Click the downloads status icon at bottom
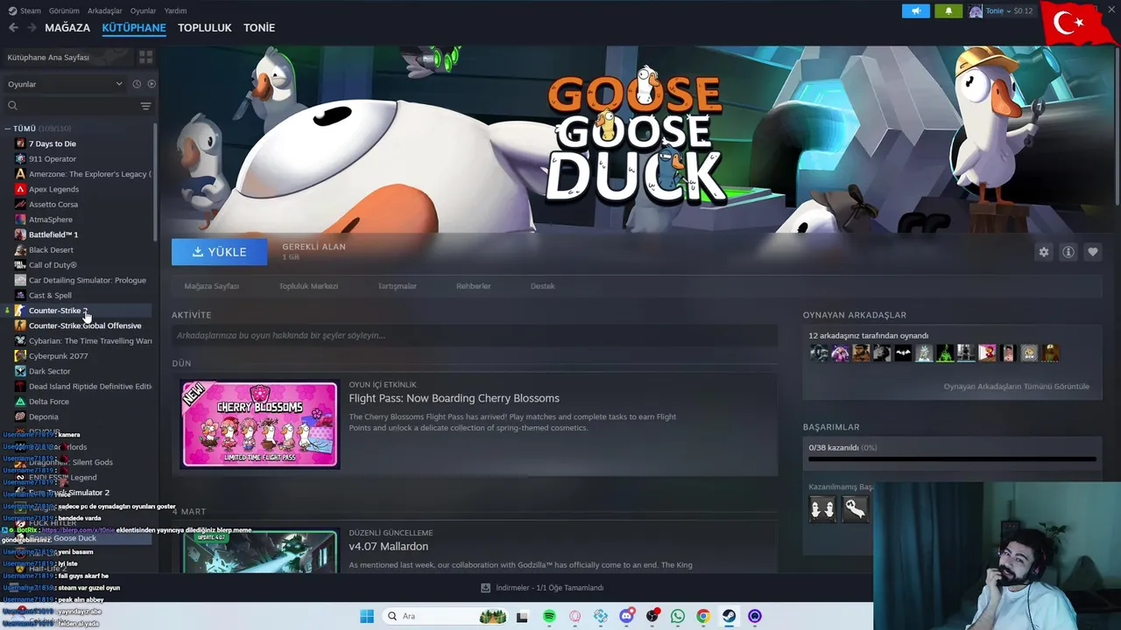Viewport: 1121px width, 630px height. (x=485, y=588)
